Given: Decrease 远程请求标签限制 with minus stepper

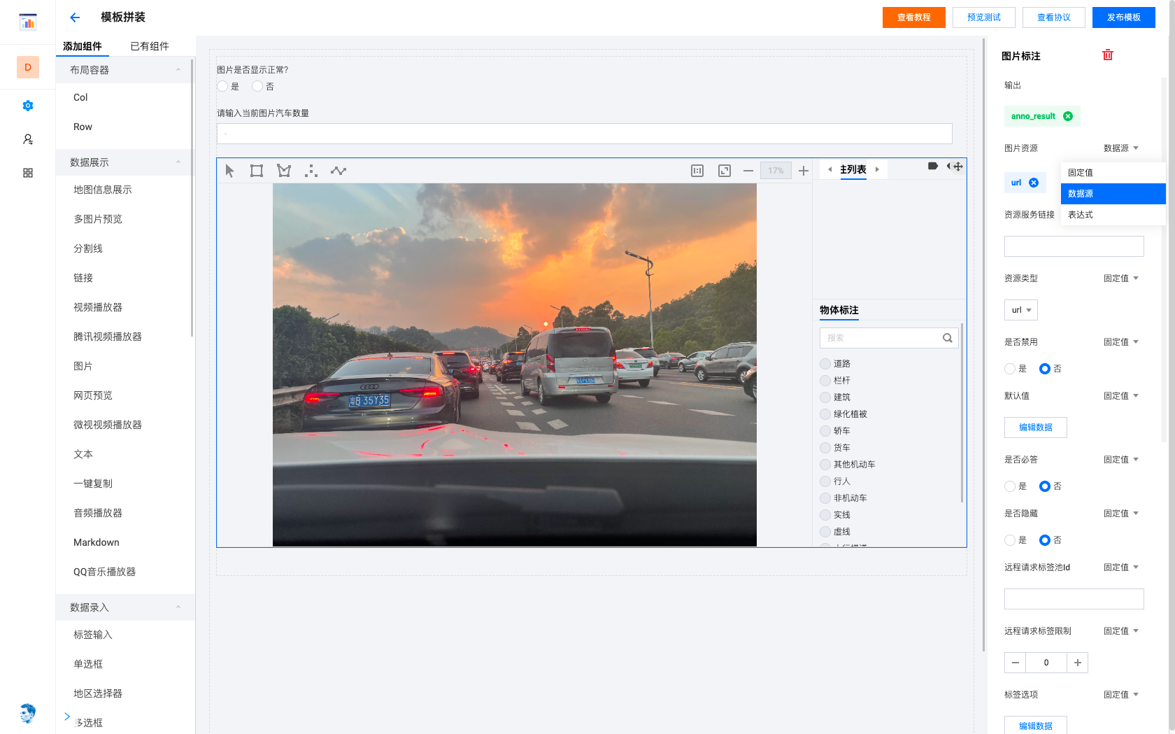Looking at the screenshot, I should 1016,663.
